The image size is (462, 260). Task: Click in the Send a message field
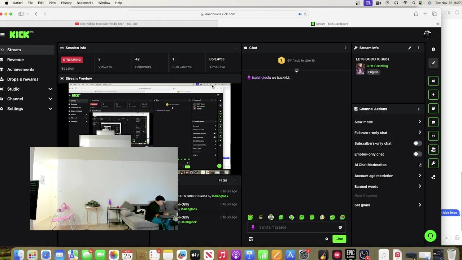coord(297,227)
